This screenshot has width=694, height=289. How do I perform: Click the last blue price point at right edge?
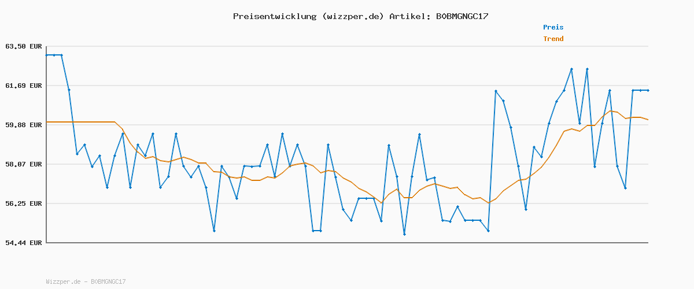[648, 90]
